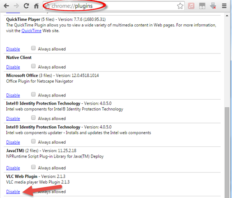Click the Native Client title
The image size is (232, 198).
tap(19, 57)
